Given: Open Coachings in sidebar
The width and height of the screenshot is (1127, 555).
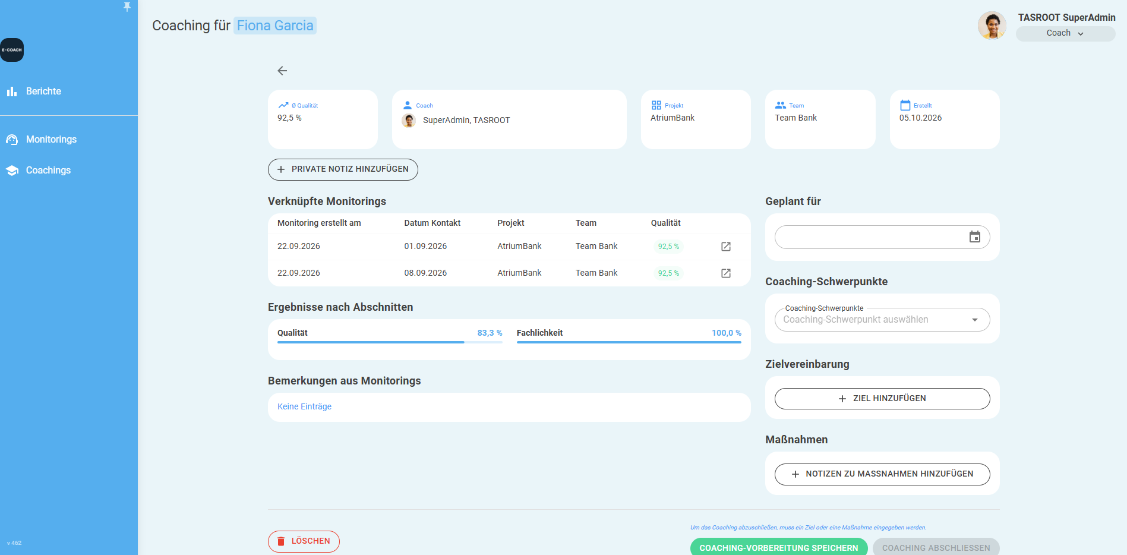Looking at the screenshot, I should 48,171.
